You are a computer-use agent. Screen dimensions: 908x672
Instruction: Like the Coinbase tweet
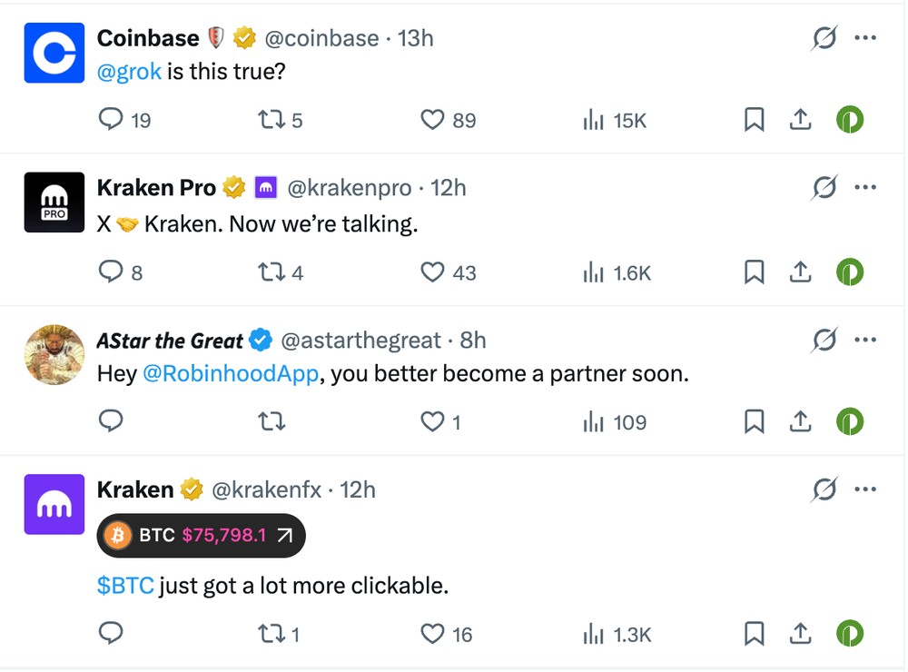coord(432,119)
